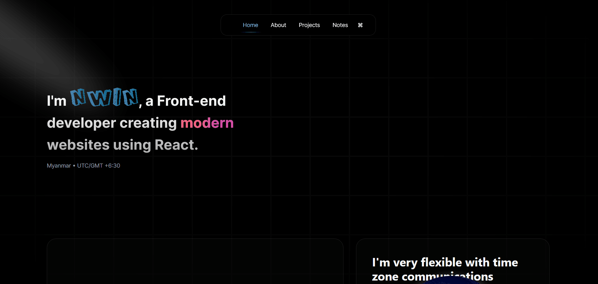Viewport: 598px width, 284px height.
Task: Click the "flexible with time zone" card heading
Action: click(445, 269)
